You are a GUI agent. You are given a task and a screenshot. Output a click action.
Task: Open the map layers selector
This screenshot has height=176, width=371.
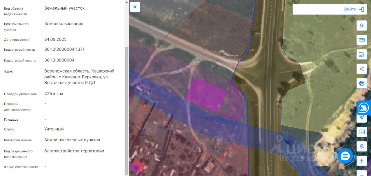click(x=361, y=25)
